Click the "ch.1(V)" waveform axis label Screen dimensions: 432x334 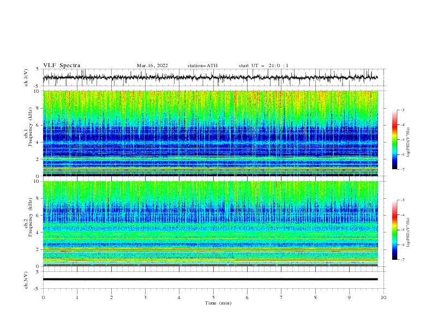(26, 77)
